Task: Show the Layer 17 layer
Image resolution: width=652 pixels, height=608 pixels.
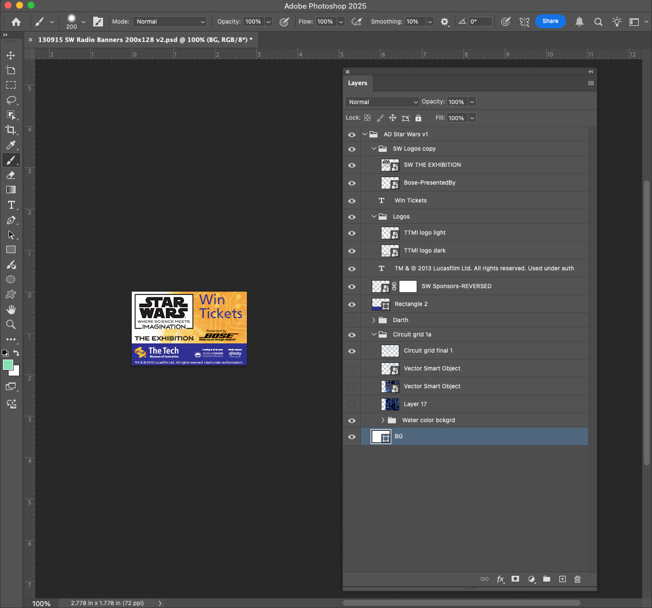Action: [352, 404]
